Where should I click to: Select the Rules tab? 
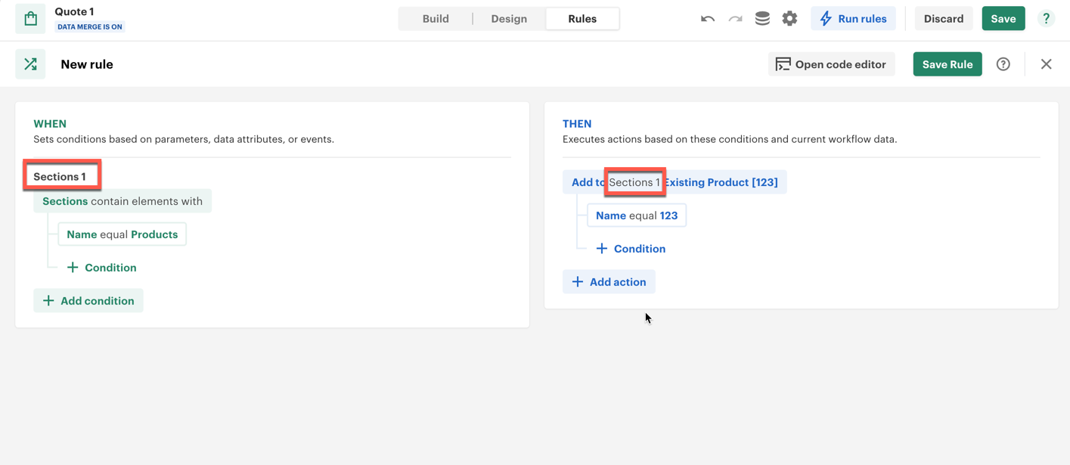click(582, 19)
